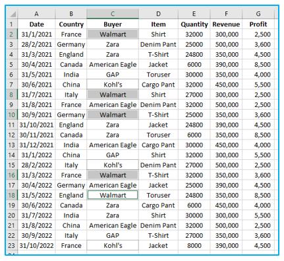Image resolution: width=284 pixels, height=261 pixels.
Task: Select row 1 header
Action: click(11, 24)
